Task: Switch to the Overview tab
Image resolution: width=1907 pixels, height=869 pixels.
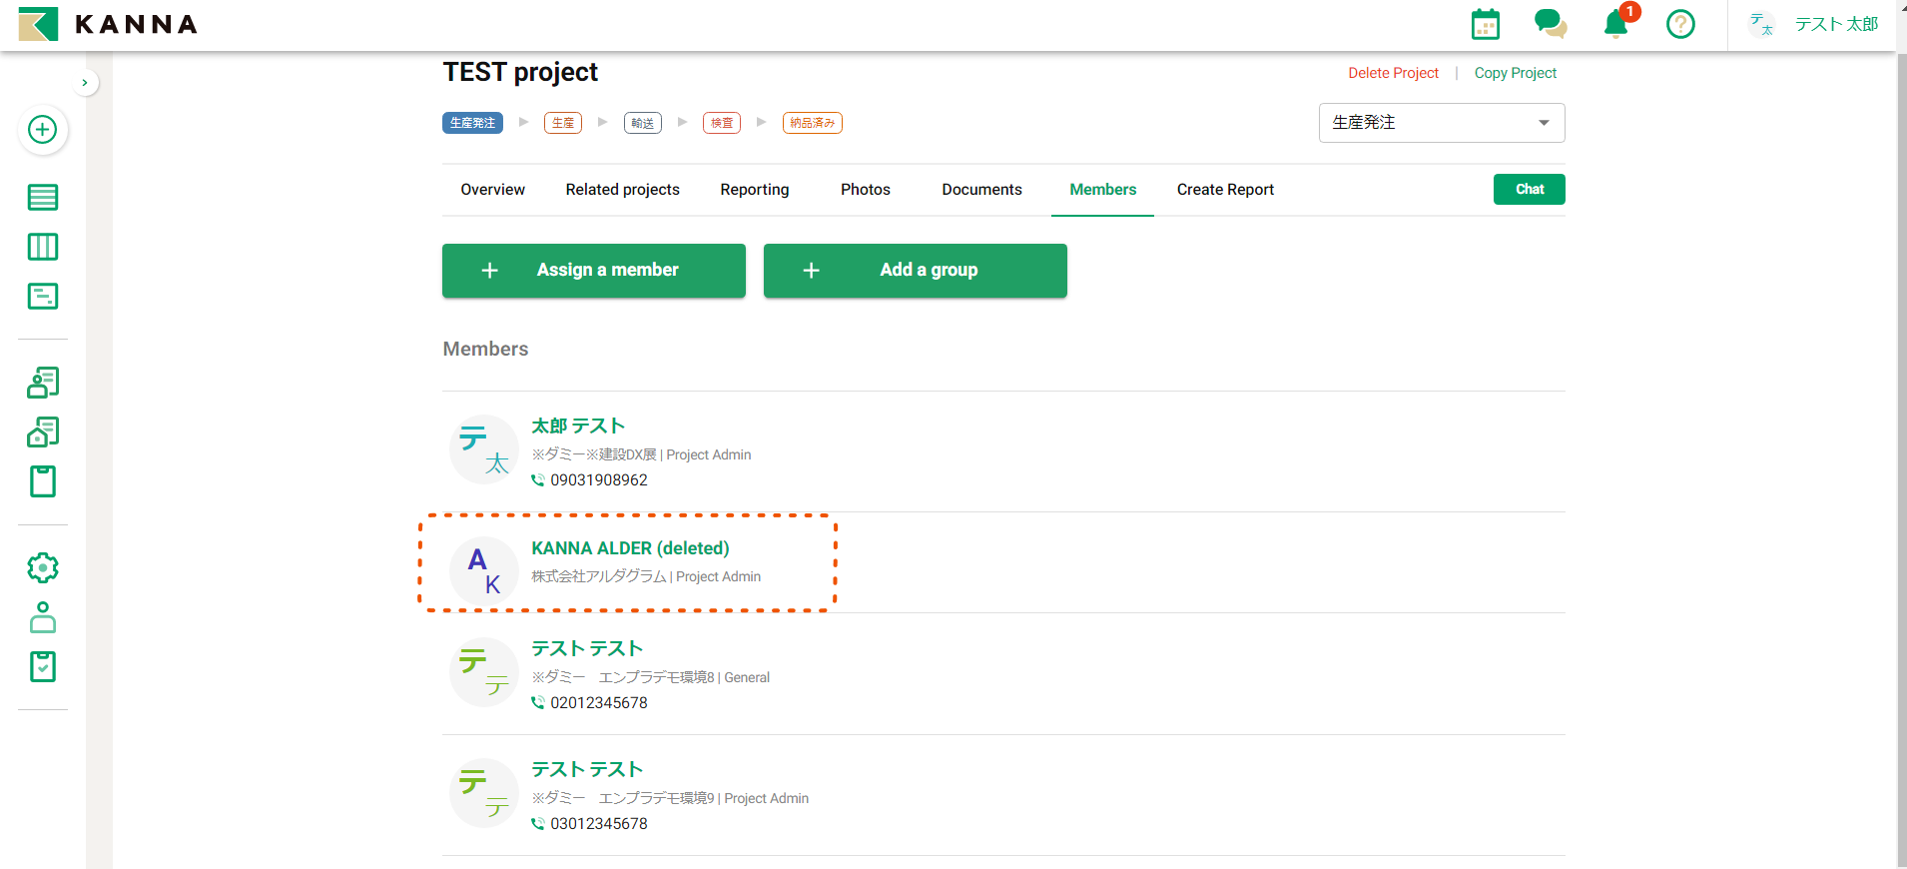Action: click(492, 190)
